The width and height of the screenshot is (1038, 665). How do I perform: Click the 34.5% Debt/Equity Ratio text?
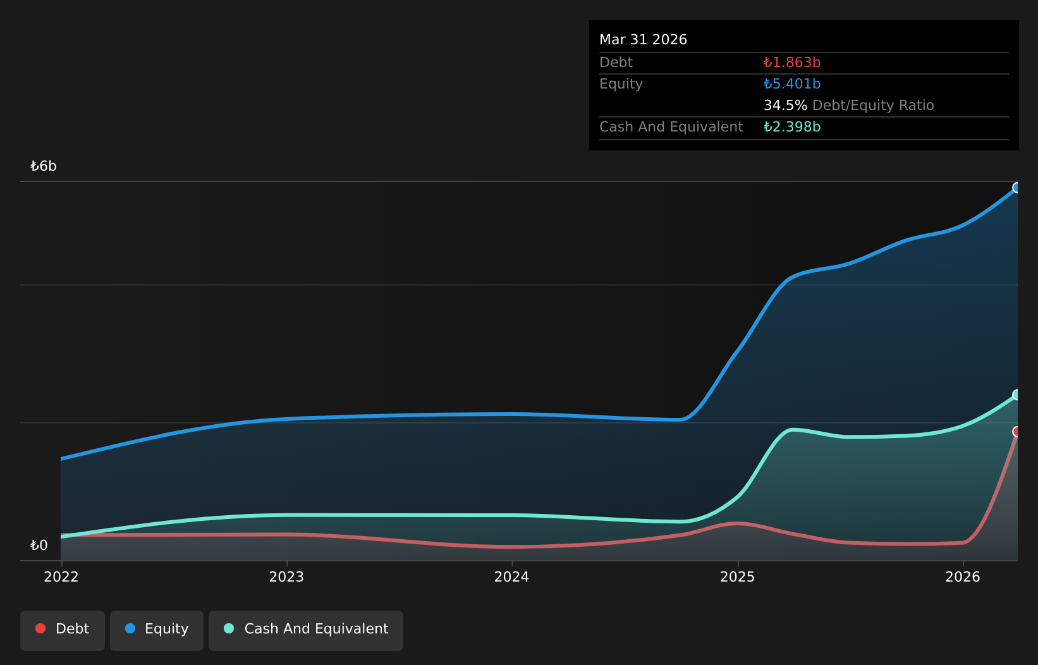pyautogui.click(x=848, y=106)
